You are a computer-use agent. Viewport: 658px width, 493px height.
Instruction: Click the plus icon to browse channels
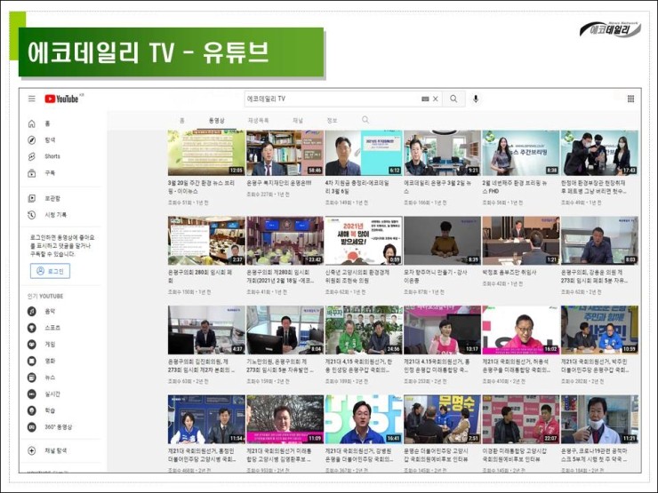(31, 450)
